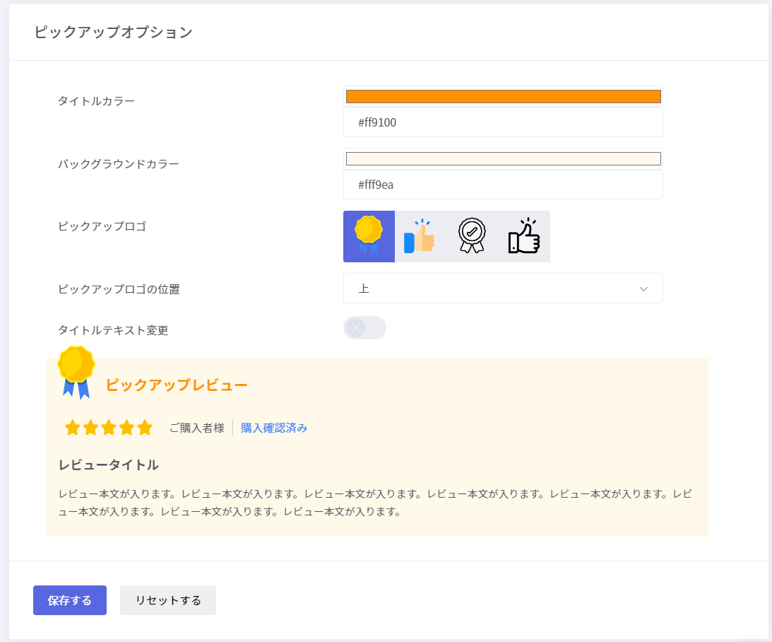Image resolution: width=772 pixels, height=642 pixels.
Task: Pick the outlined checkmark badge logo
Action: 472,236
